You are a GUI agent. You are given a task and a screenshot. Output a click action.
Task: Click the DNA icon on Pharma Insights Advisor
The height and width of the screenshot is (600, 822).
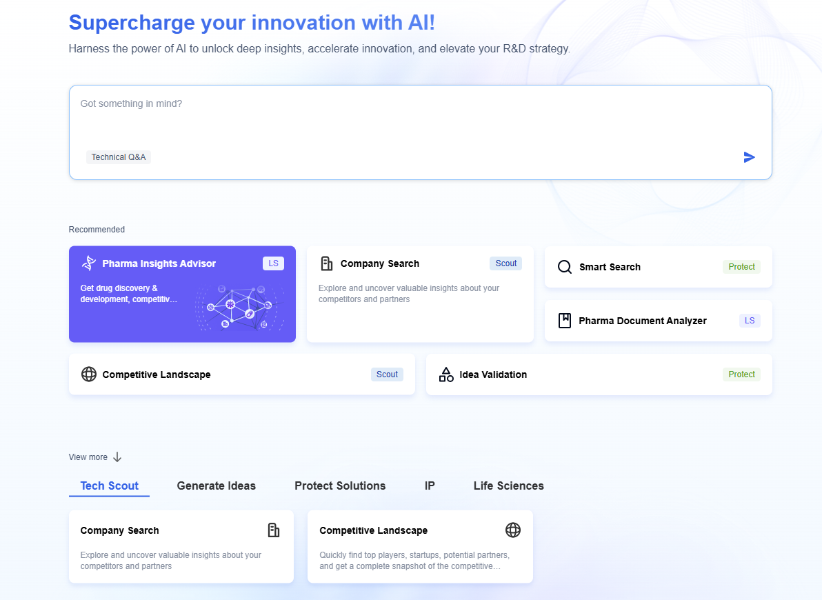click(x=88, y=263)
